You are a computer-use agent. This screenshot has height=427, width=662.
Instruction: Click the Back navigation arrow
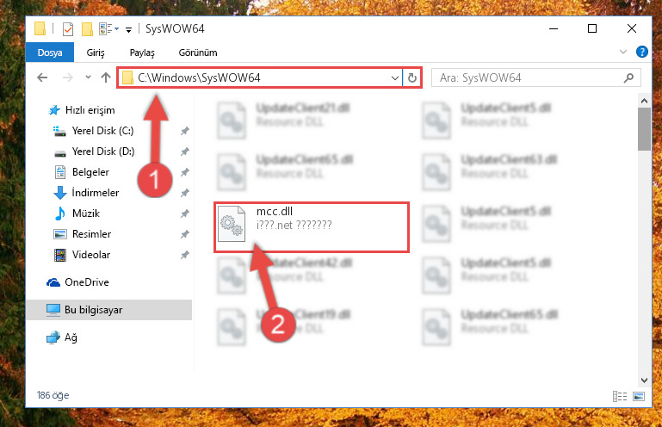42,77
